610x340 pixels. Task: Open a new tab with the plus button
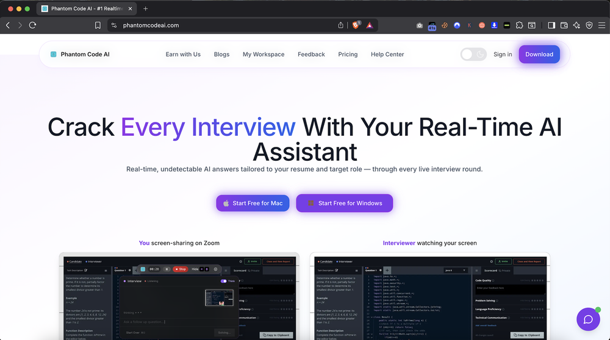(x=146, y=9)
